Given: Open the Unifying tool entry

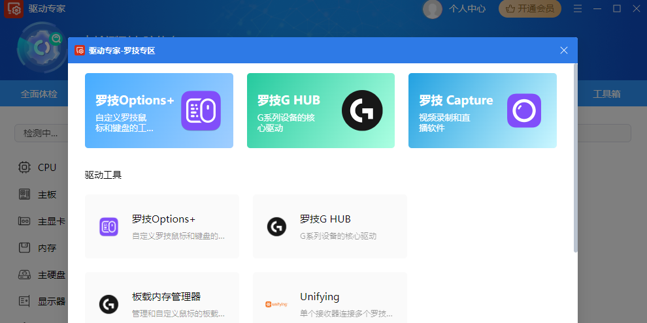Looking at the screenshot, I should pos(329,298).
